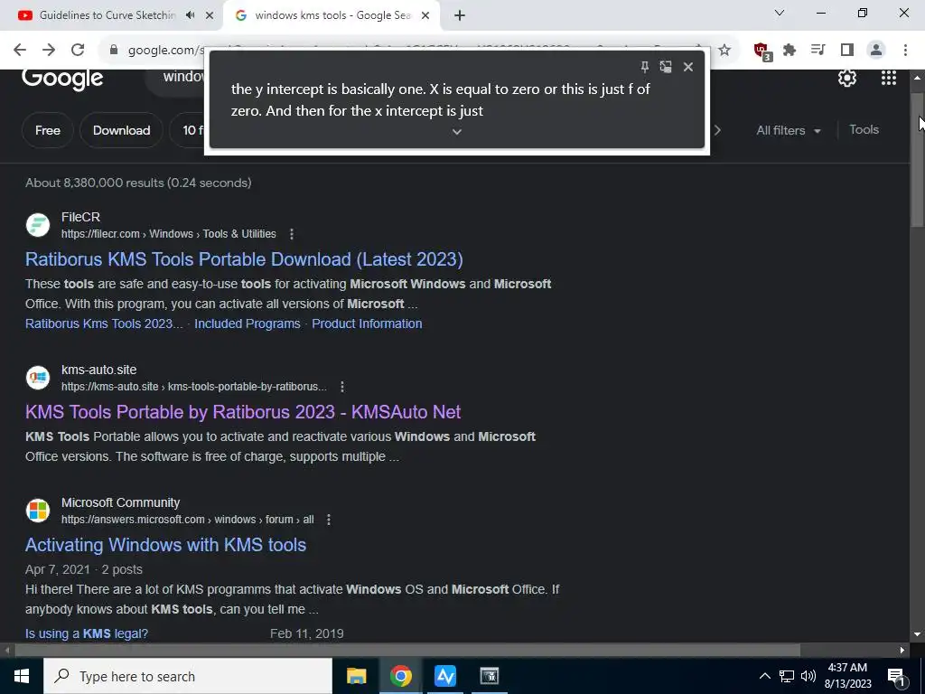
Task: Go forward with the browser forward arrow
Action: pos(49,51)
